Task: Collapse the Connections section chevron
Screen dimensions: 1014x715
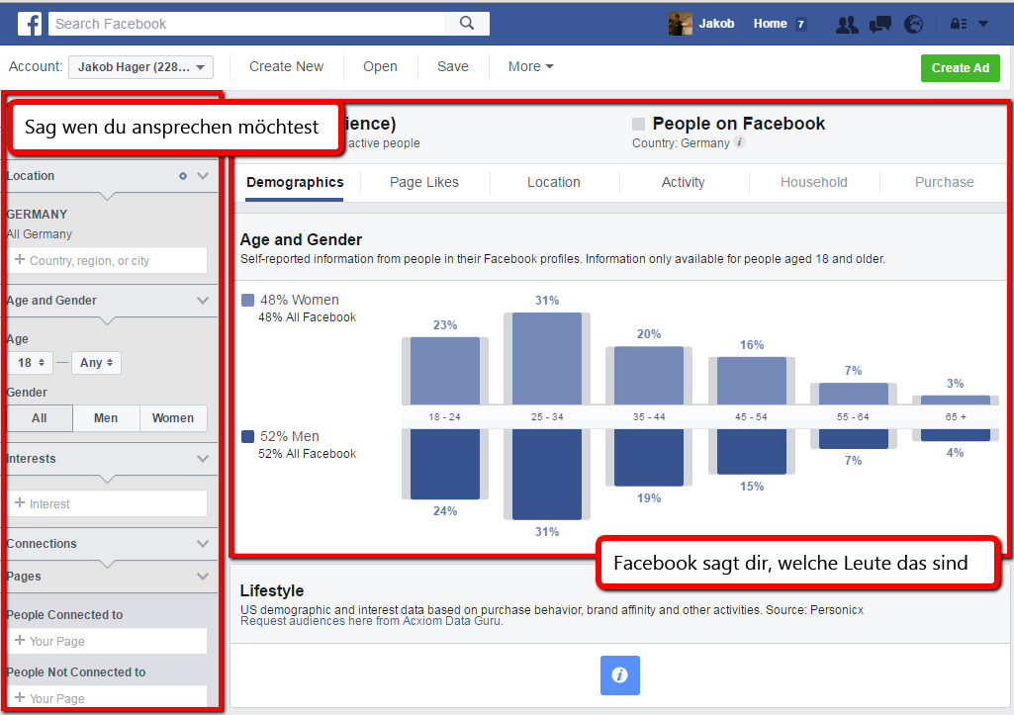Action: tap(203, 544)
